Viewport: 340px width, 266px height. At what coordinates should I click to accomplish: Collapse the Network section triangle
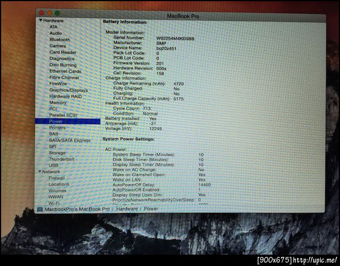(x=40, y=171)
